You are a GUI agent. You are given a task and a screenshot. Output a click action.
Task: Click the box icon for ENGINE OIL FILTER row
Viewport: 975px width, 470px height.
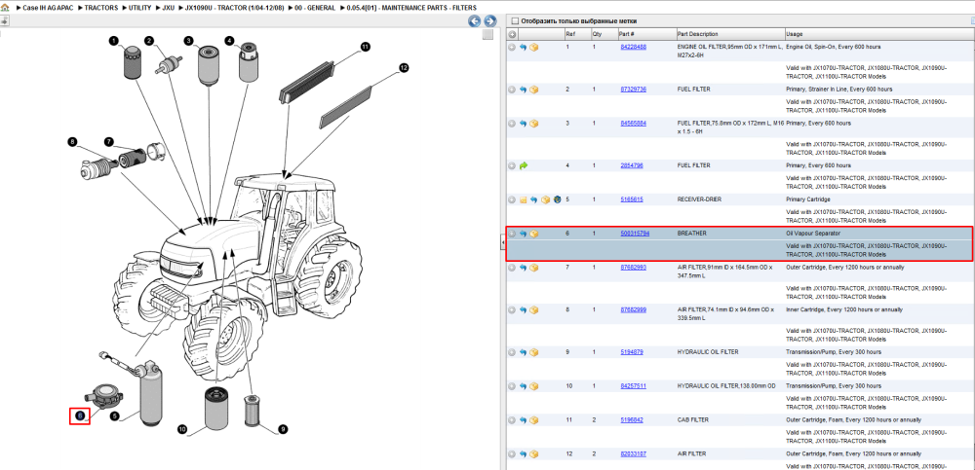pyautogui.click(x=534, y=47)
